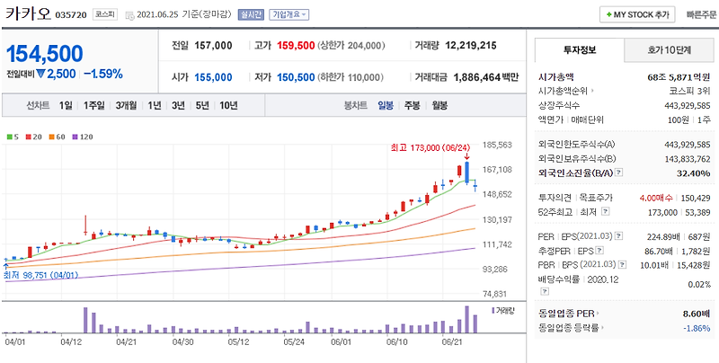This screenshot has height=363, width=719.
Task: Click the purple 거래량 volume legend swatch
Action: (x=493, y=311)
